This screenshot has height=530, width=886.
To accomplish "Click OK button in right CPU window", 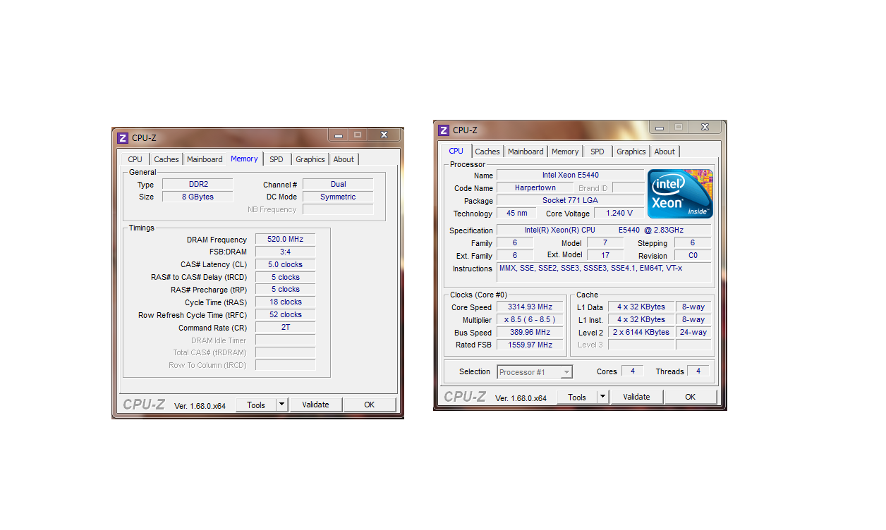I will (x=691, y=397).
